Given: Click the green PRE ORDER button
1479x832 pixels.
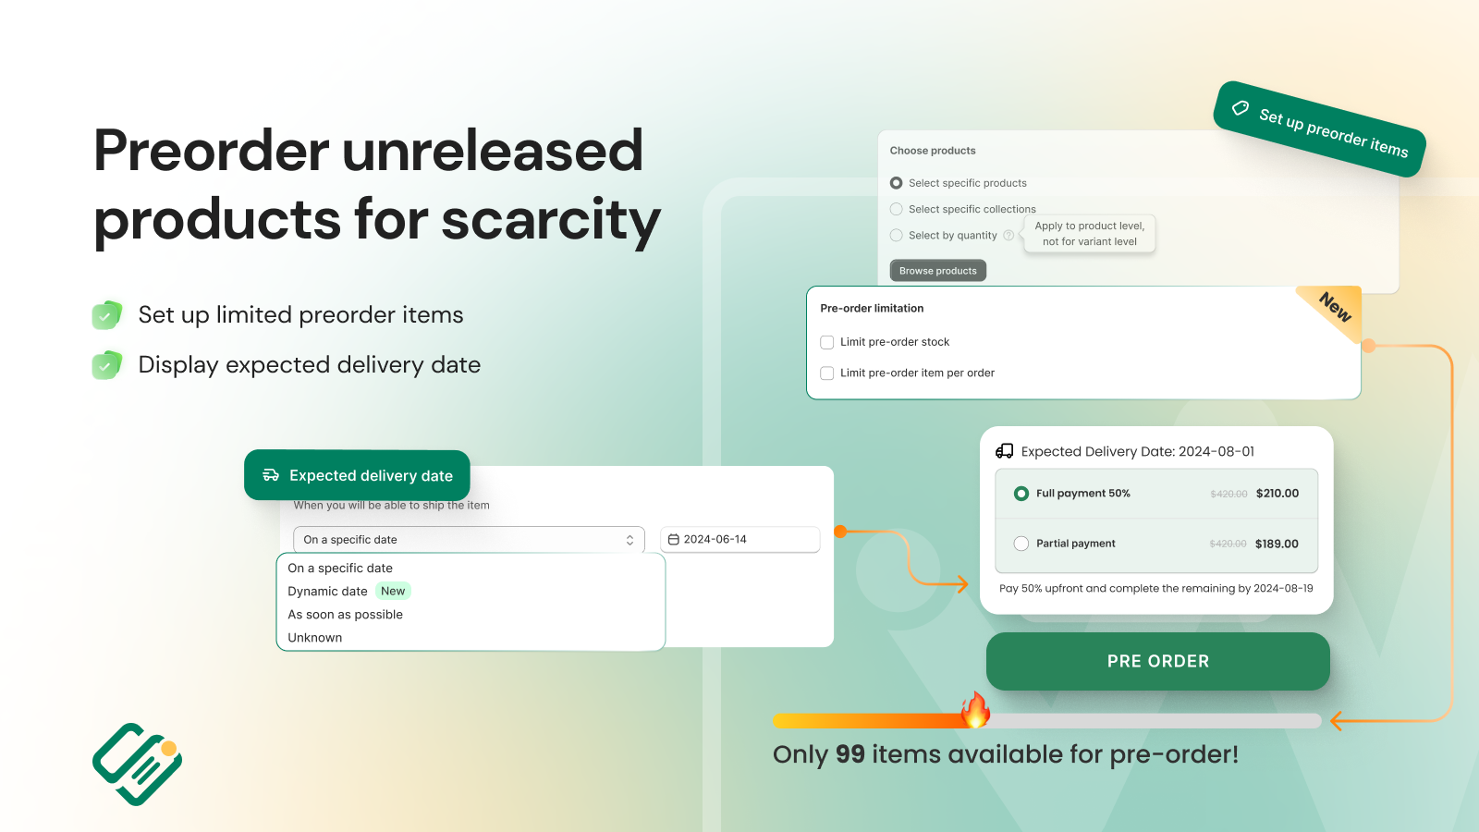Looking at the screenshot, I should coord(1157,661).
